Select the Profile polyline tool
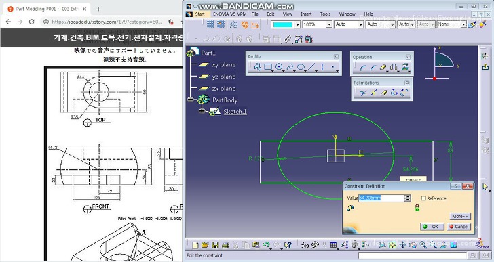The height and width of the screenshot is (262, 494). point(258,67)
